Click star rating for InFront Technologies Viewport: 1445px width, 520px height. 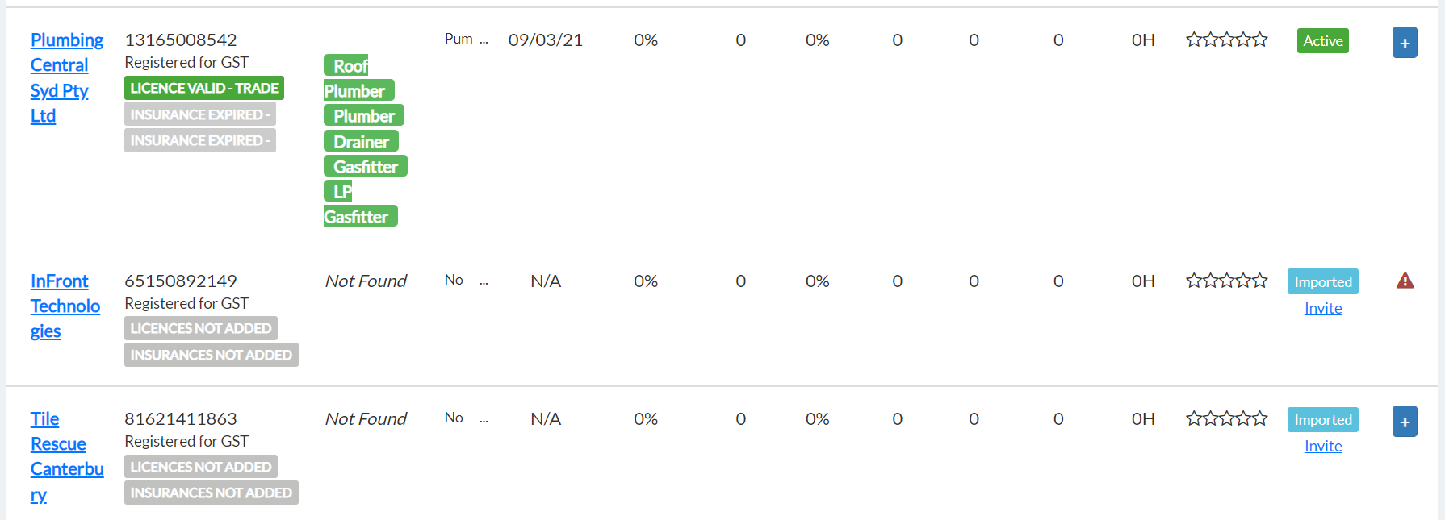[1226, 281]
